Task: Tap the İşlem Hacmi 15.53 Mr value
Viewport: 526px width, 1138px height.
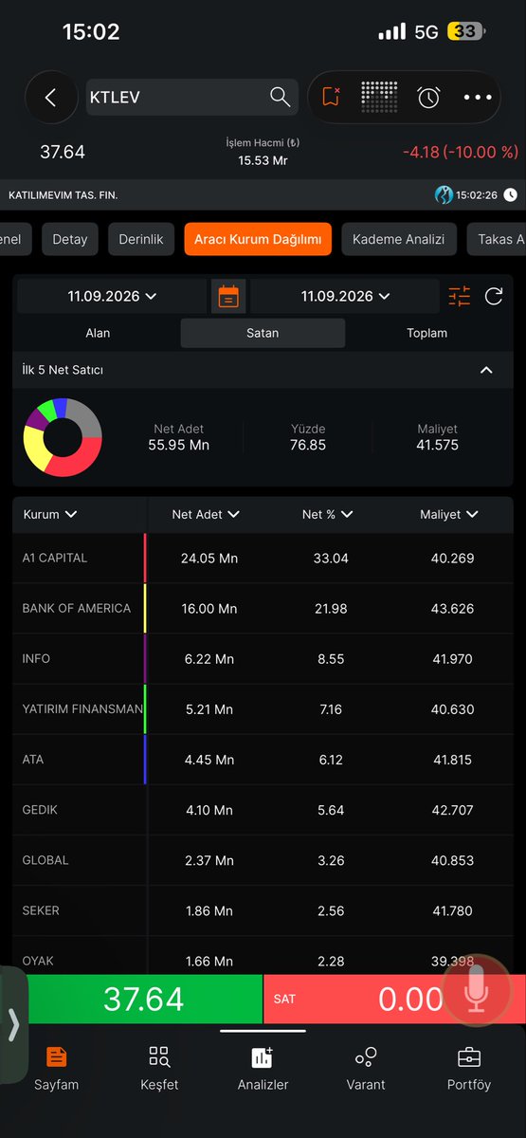Action: 263,153
